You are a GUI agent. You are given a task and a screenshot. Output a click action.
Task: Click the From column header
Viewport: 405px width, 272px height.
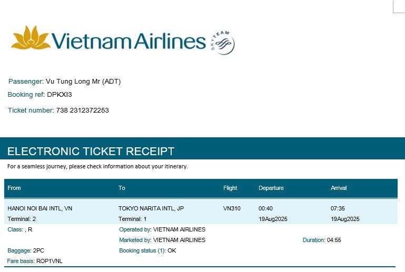pos(14,188)
